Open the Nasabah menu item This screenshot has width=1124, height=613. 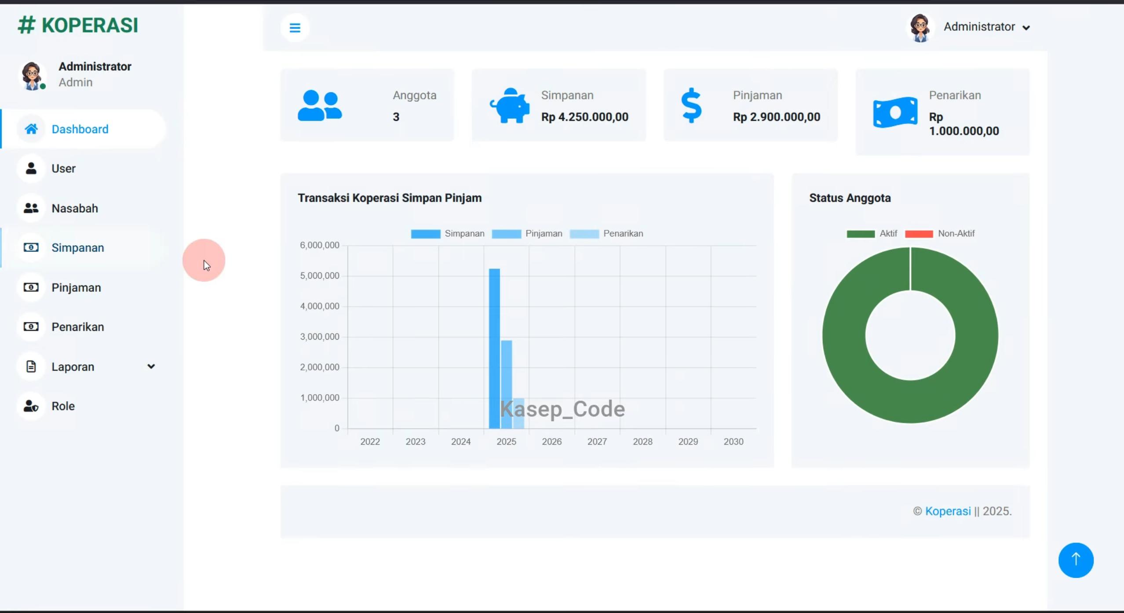pos(84,208)
